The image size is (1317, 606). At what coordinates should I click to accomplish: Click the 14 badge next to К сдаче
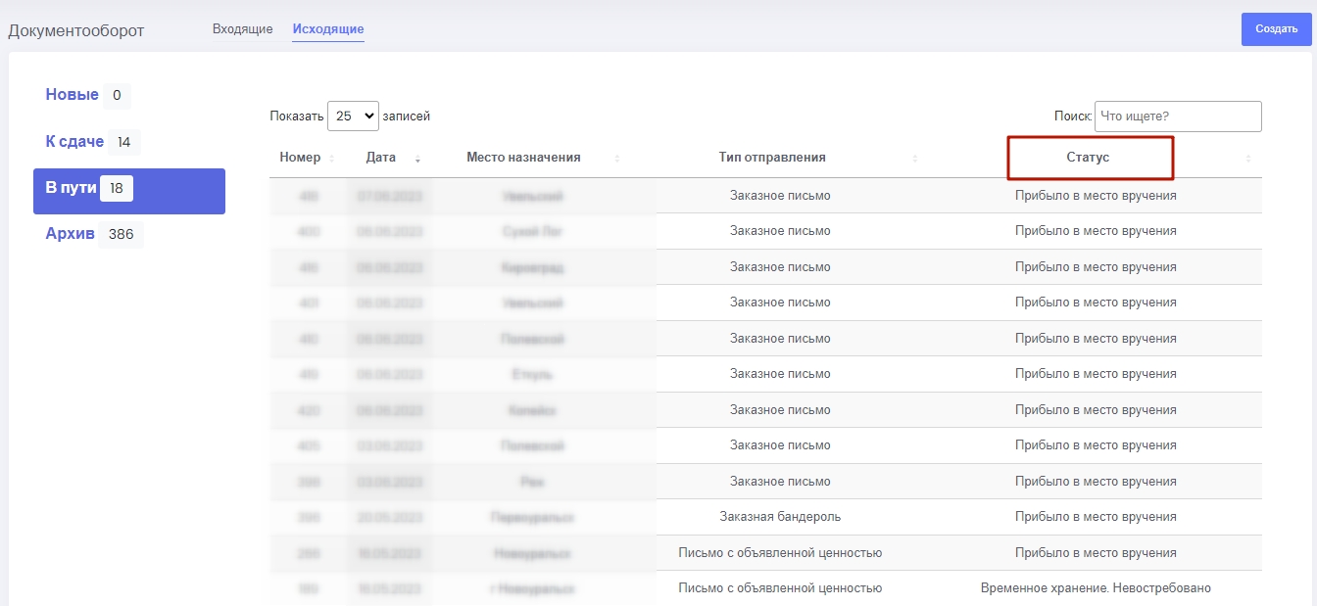[x=123, y=142]
